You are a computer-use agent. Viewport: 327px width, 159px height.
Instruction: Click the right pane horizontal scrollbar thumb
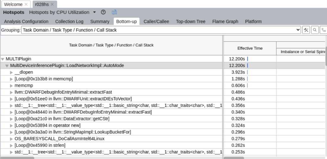(x=234, y=158)
